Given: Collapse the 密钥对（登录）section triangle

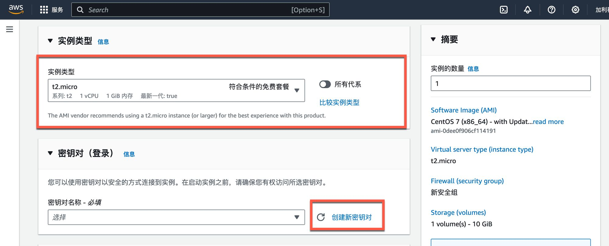Looking at the screenshot, I should tap(50, 153).
